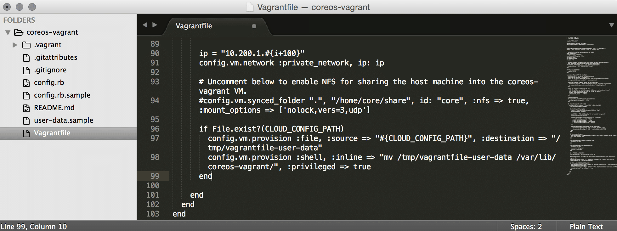Select Vagrantfile in the sidebar
The height and width of the screenshot is (231, 617).
coord(52,133)
